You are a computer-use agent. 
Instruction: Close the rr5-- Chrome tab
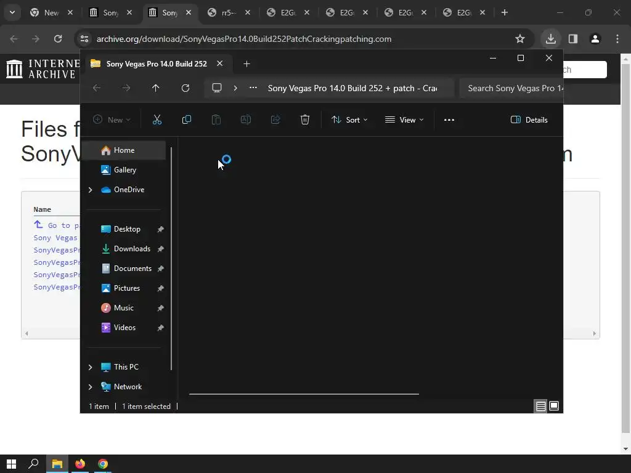(x=248, y=12)
